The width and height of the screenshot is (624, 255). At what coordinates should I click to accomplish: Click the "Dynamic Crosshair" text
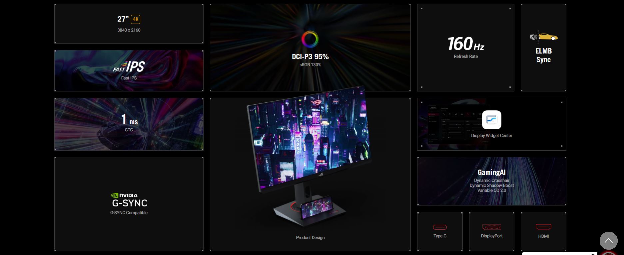pyautogui.click(x=492, y=181)
